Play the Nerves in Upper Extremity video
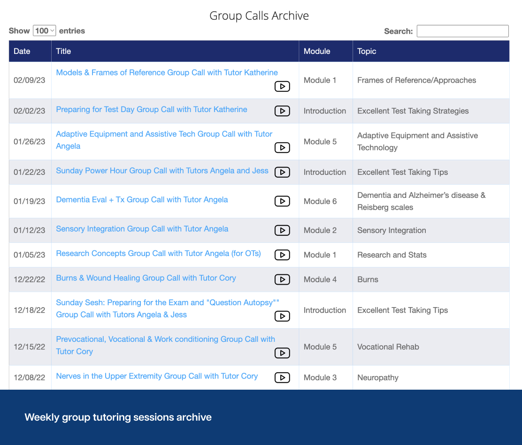Screen dimensions: 522x445 tap(282, 377)
